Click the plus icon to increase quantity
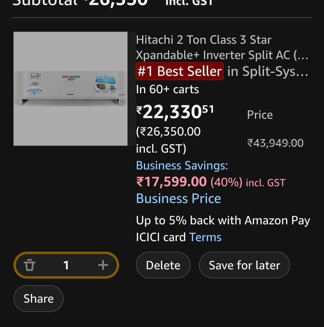324x327 pixels. (x=103, y=265)
